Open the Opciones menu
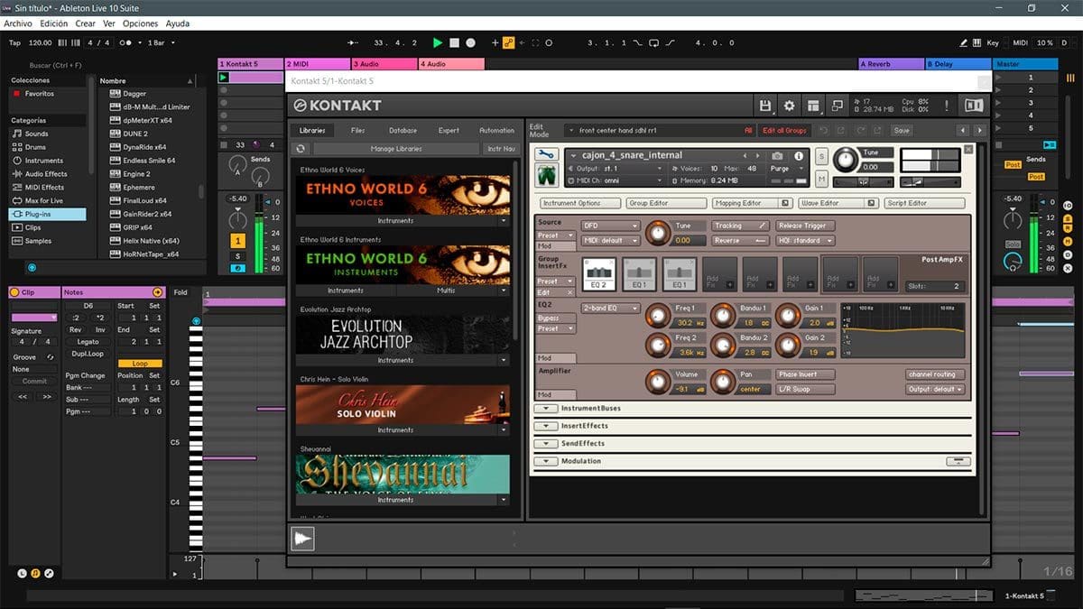The height and width of the screenshot is (609, 1083). (140, 23)
